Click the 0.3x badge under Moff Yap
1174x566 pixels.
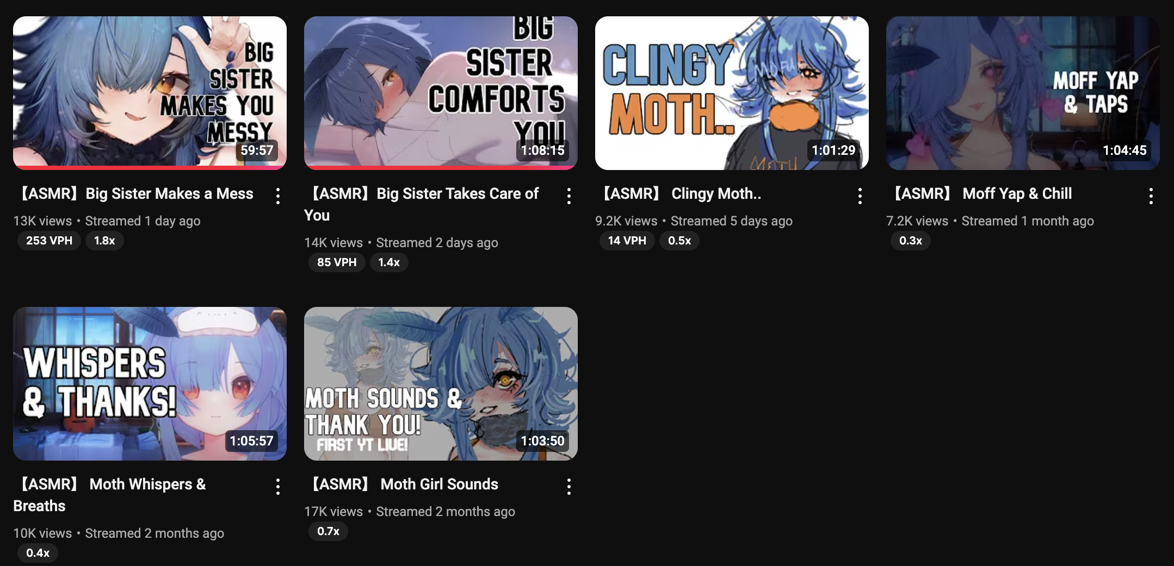coord(911,241)
